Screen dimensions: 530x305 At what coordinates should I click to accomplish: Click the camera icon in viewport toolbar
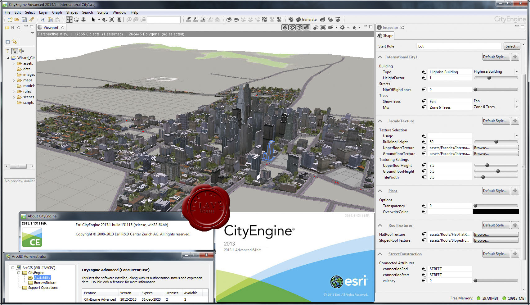click(331, 27)
